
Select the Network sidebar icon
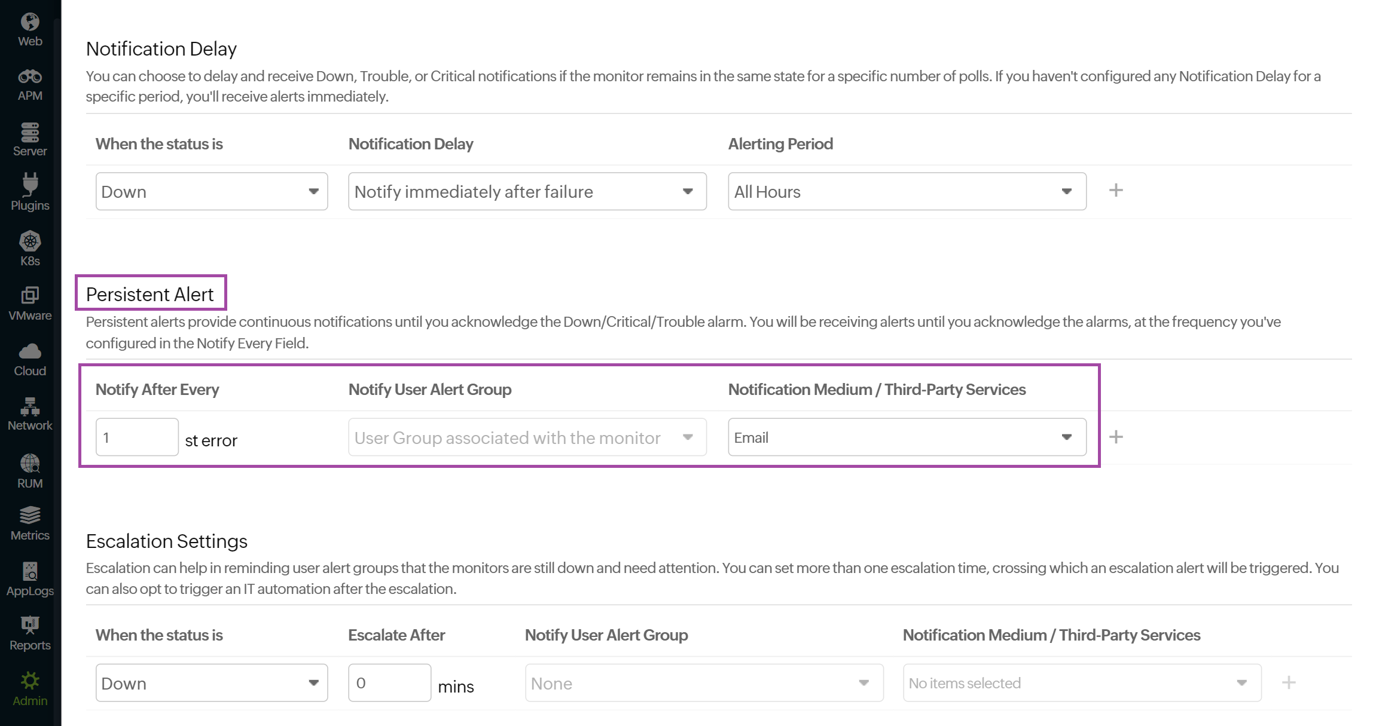click(x=30, y=413)
